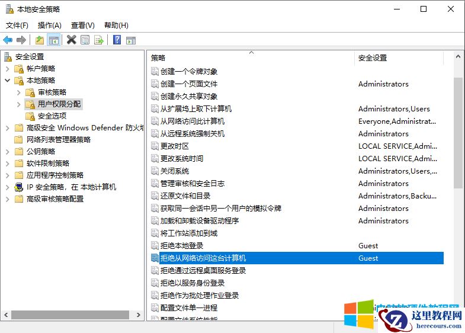Select policy 拒绝本地登录
This screenshot has width=465, height=333.
182,246
